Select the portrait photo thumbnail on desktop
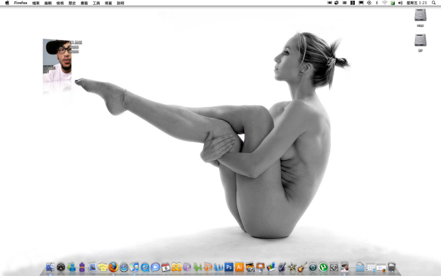This screenshot has width=441, height=276. pyautogui.click(x=58, y=61)
